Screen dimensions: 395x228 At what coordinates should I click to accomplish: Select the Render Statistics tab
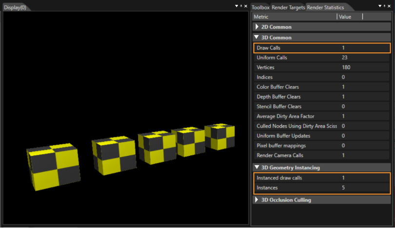325,7
